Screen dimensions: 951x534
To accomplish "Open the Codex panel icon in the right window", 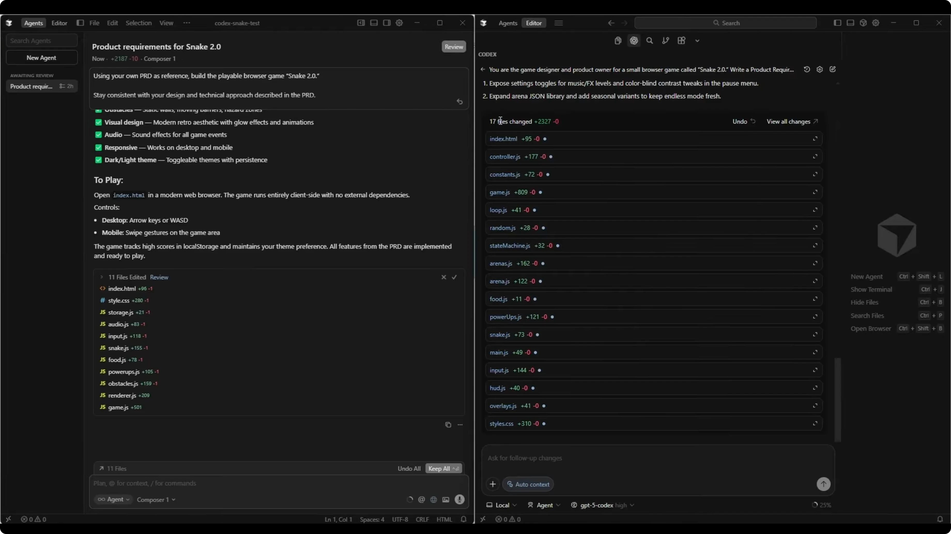I will [x=634, y=41].
